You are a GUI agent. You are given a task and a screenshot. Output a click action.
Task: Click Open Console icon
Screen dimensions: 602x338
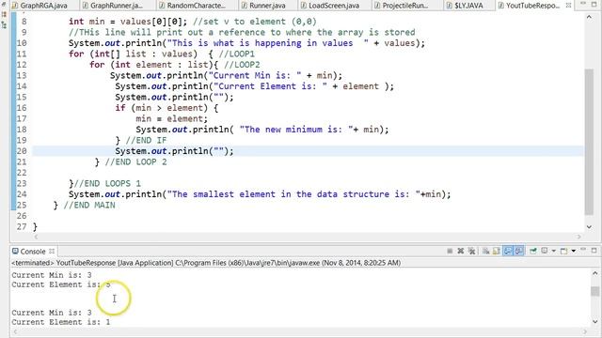563,251
